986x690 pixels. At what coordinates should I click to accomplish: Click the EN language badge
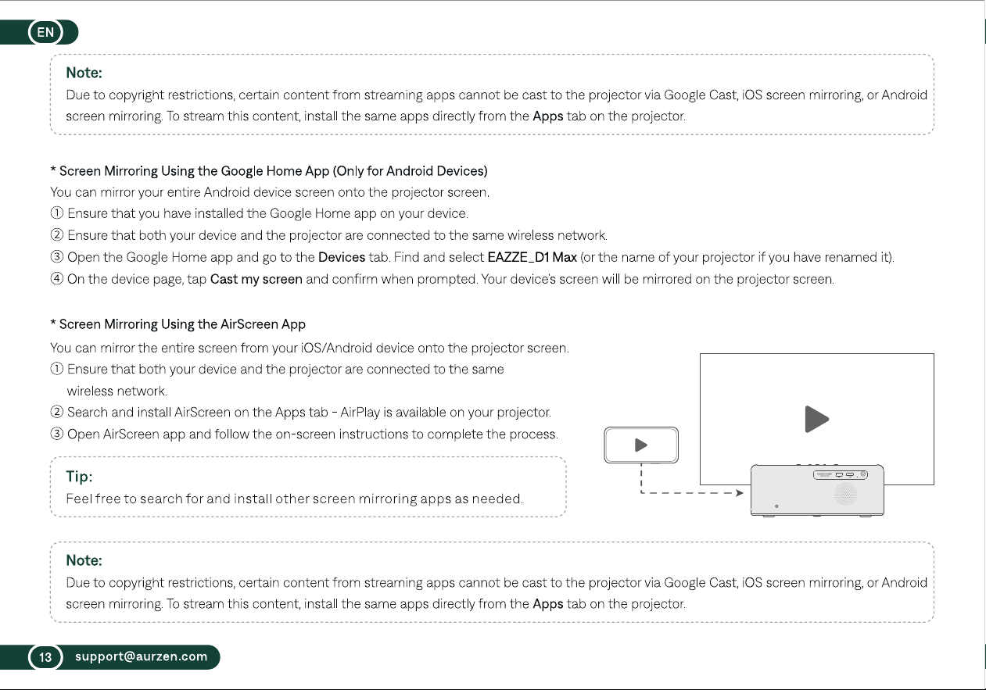tap(46, 32)
